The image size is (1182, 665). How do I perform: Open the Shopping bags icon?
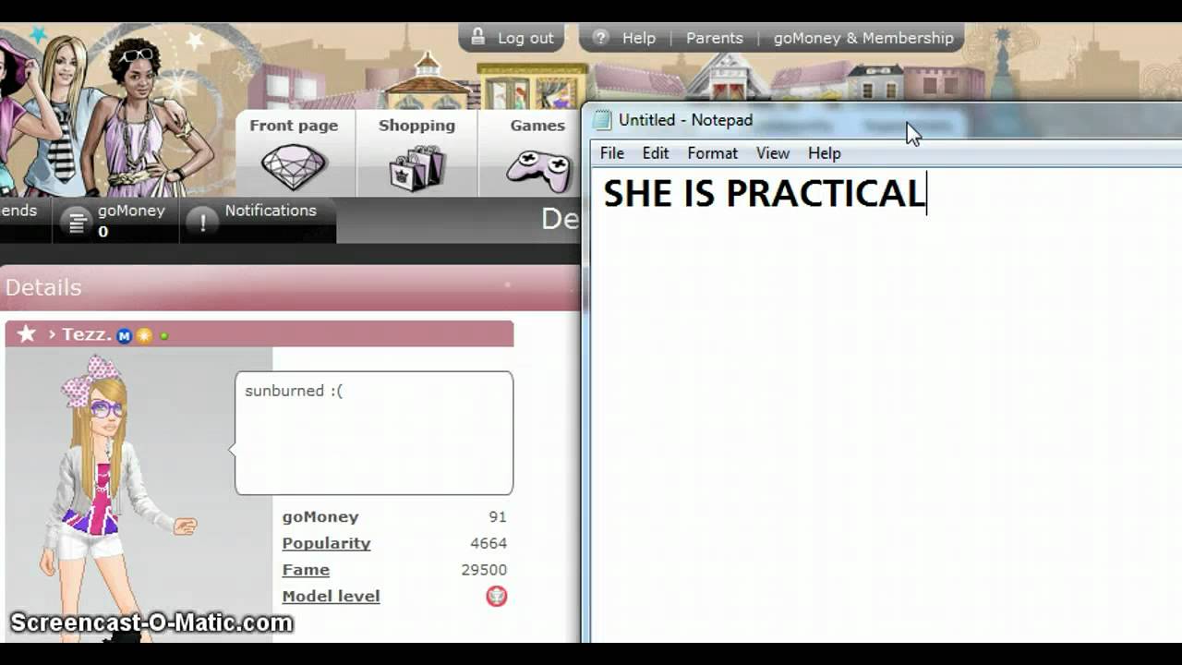(416, 168)
